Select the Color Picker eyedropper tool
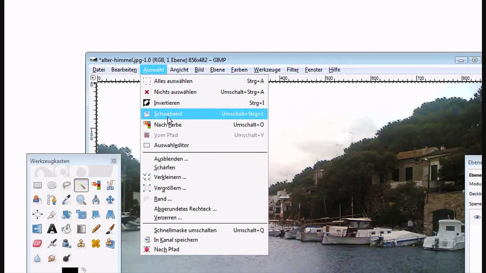This screenshot has width=486, height=273. pyautogui.click(x=66, y=200)
